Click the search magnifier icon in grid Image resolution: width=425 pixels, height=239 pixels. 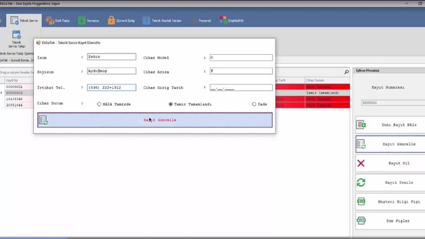tap(346, 72)
